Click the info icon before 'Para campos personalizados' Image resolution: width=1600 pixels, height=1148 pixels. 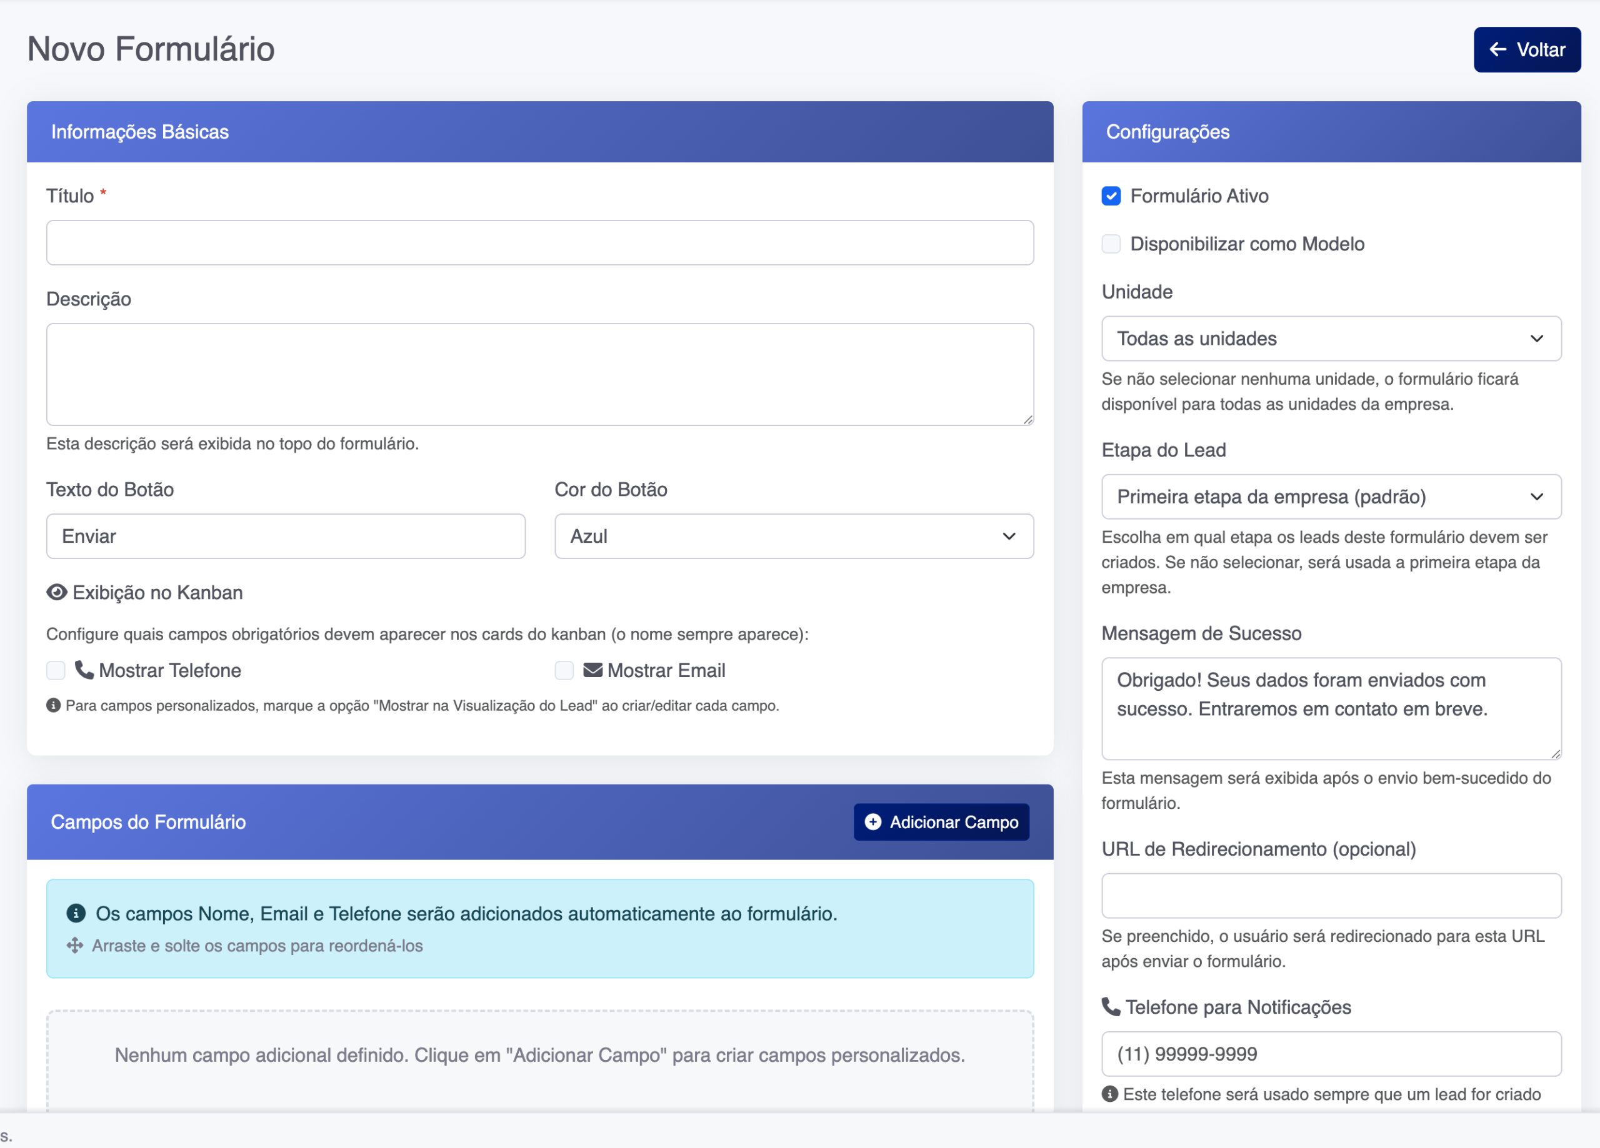tap(53, 706)
